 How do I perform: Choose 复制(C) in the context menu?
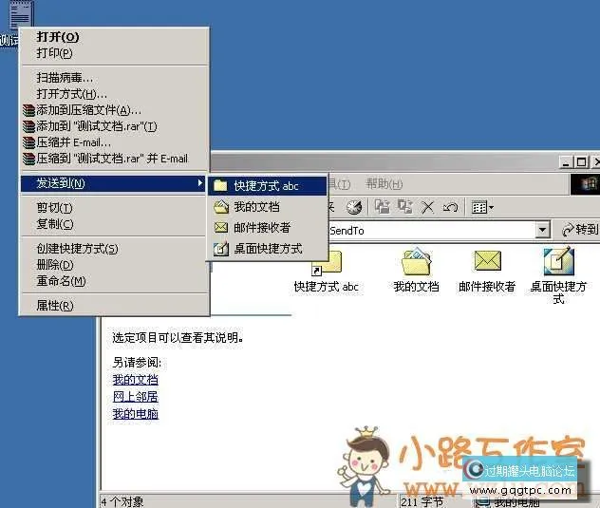114,224
